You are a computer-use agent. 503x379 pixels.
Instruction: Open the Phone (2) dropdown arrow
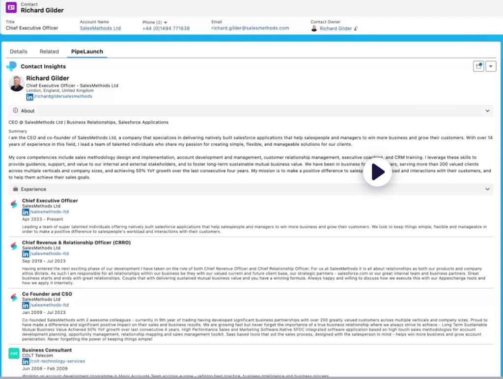166,23
